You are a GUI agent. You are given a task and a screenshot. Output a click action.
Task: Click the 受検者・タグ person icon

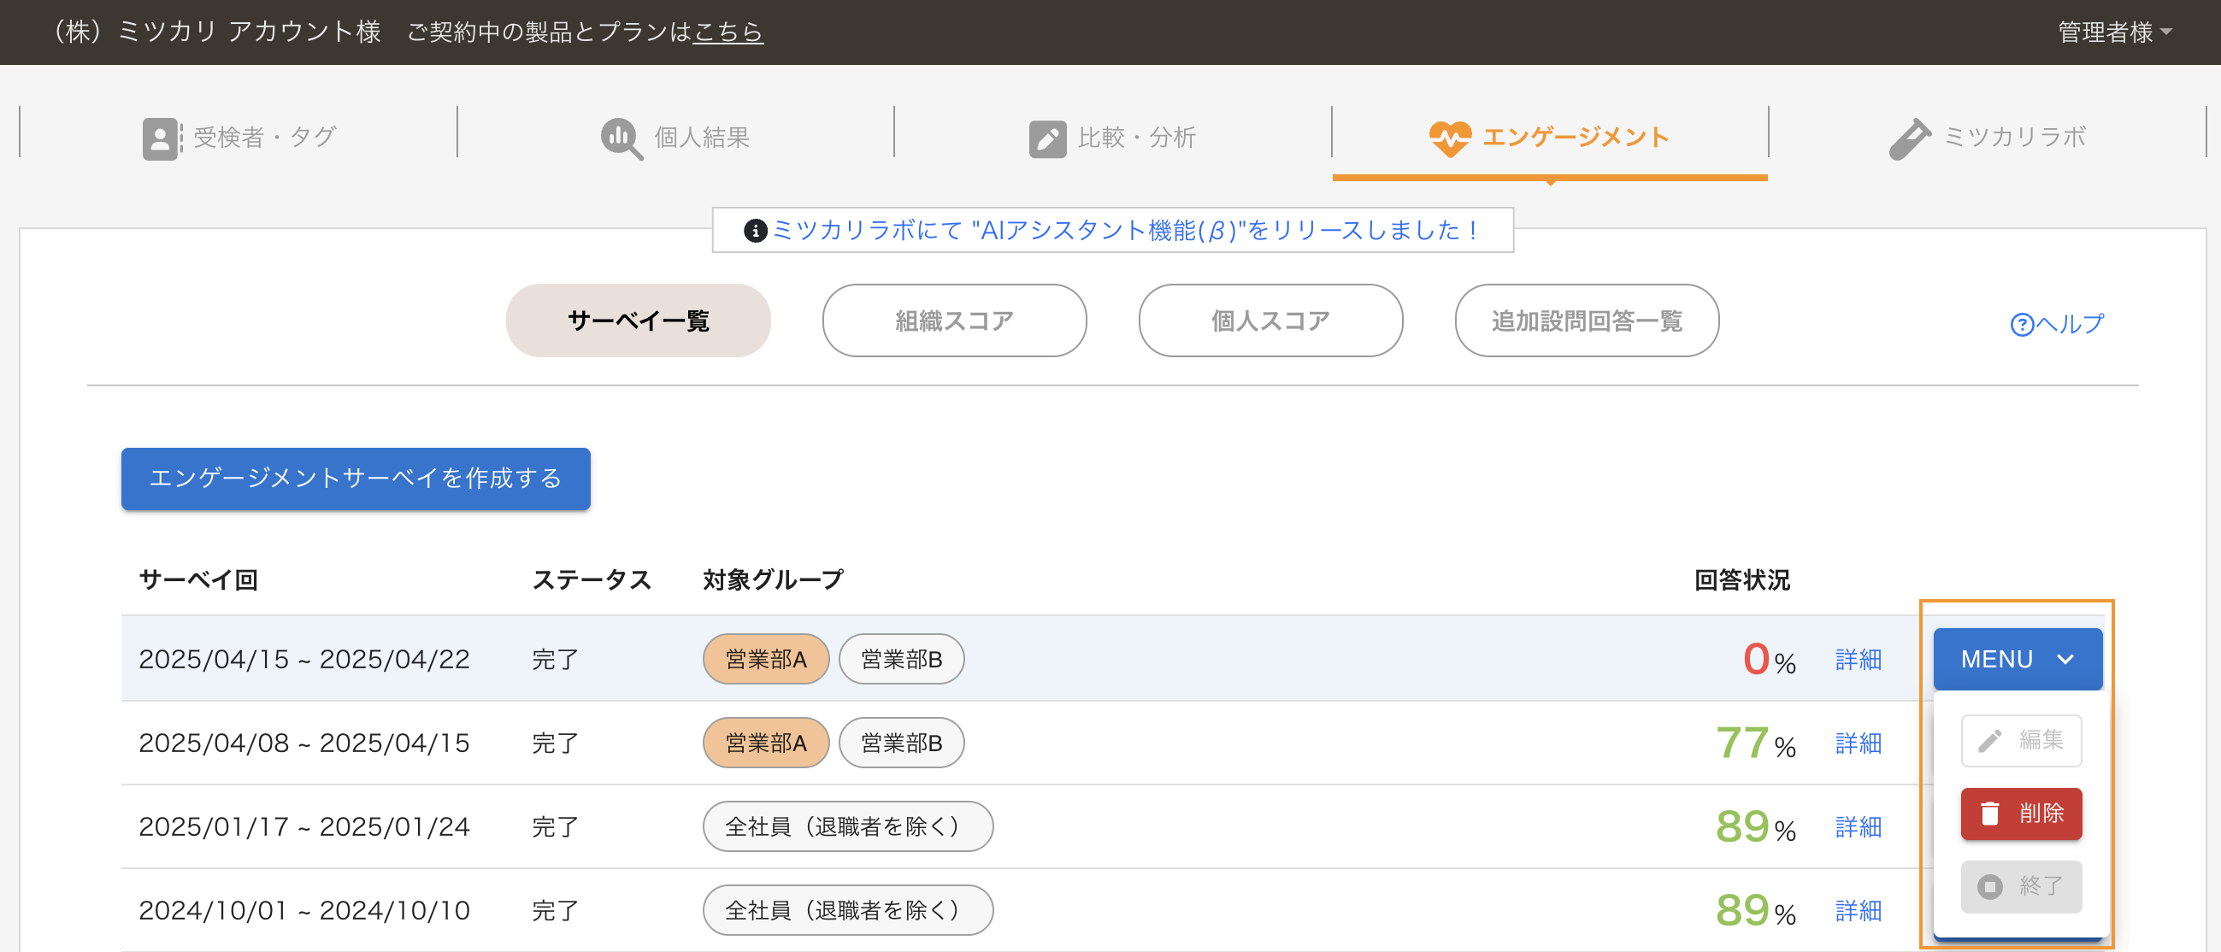[161, 138]
